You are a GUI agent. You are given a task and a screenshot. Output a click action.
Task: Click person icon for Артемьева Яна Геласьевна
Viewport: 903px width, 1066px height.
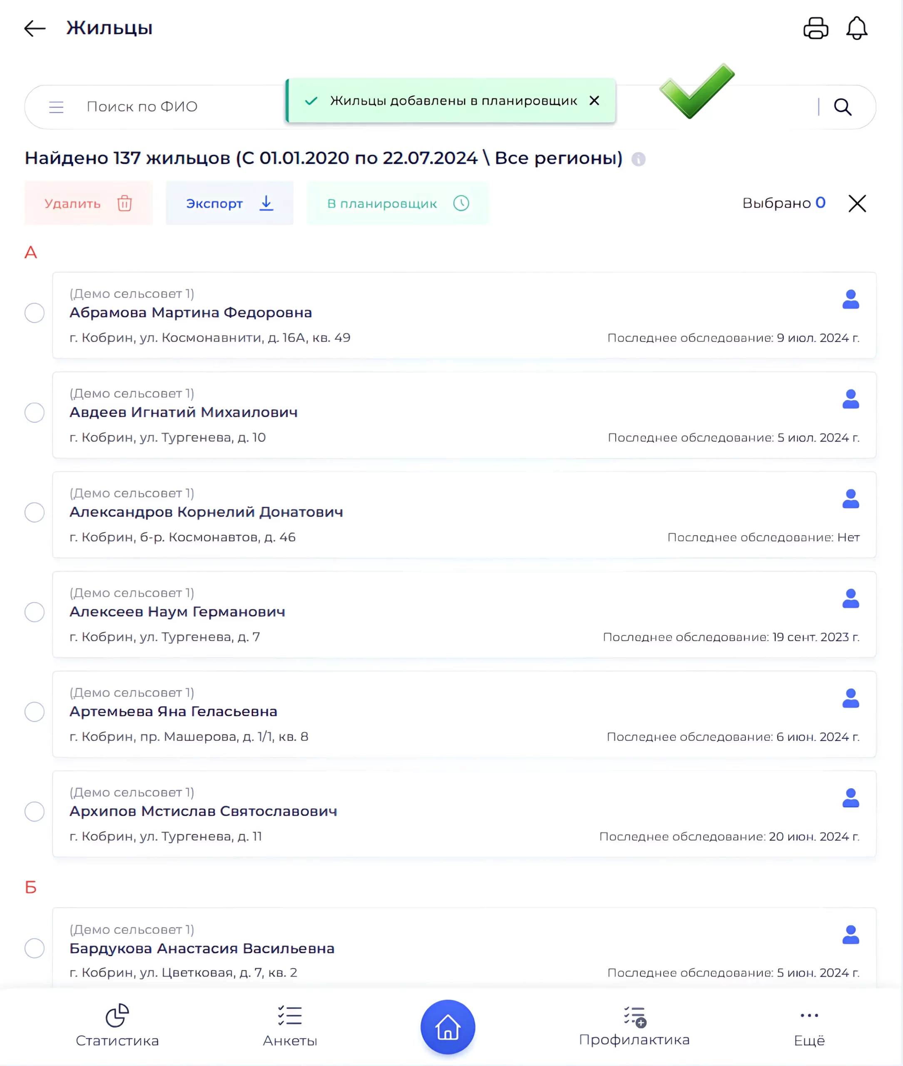850,698
